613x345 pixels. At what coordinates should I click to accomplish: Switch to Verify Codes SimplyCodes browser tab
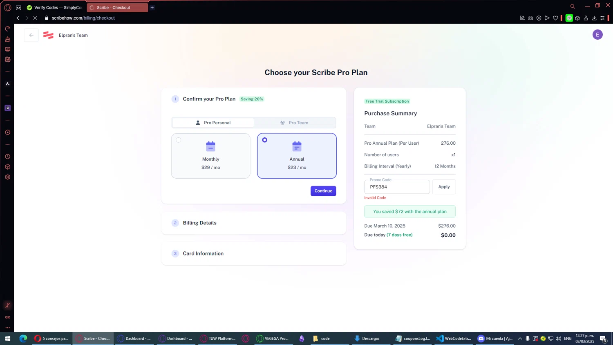coord(55,7)
